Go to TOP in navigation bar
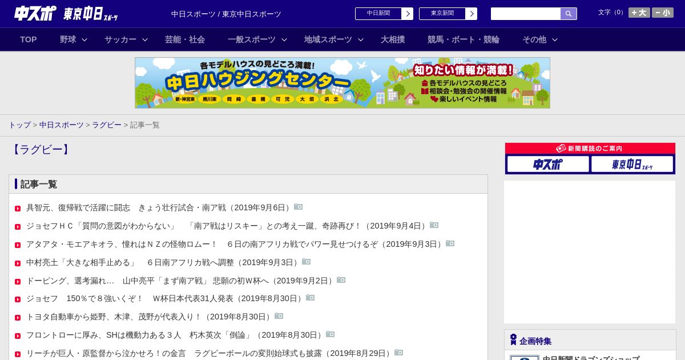 [29, 39]
